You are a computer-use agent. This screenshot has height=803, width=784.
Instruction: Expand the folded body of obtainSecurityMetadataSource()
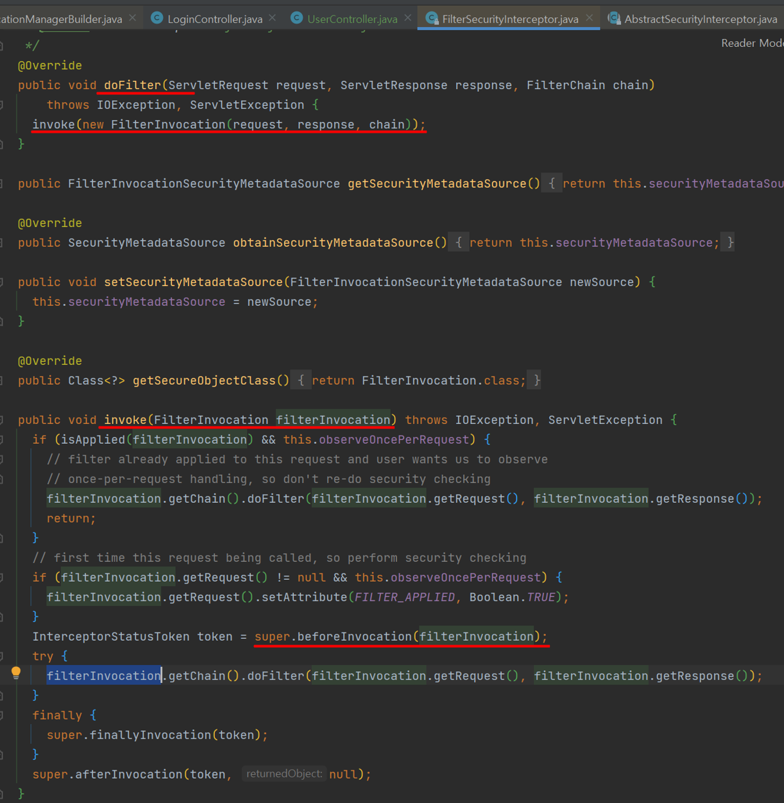pyautogui.click(x=458, y=242)
